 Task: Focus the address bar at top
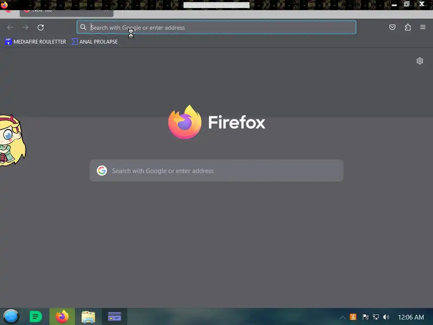[216, 28]
